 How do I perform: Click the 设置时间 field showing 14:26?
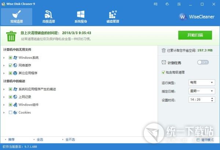point(201,100)
